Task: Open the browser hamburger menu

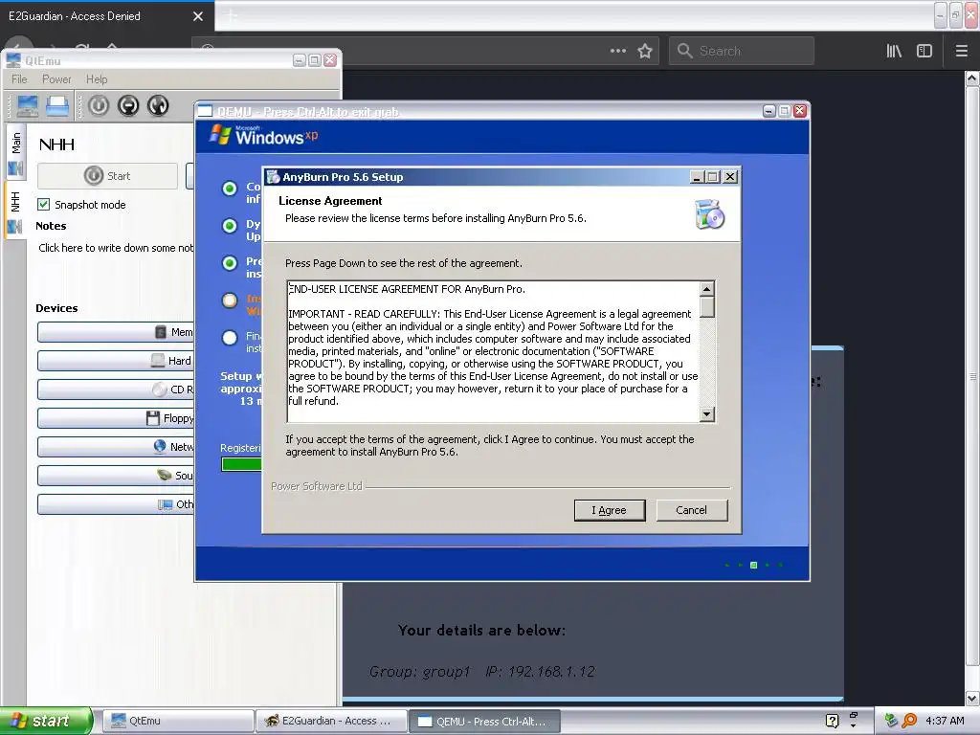Action: 962,51
